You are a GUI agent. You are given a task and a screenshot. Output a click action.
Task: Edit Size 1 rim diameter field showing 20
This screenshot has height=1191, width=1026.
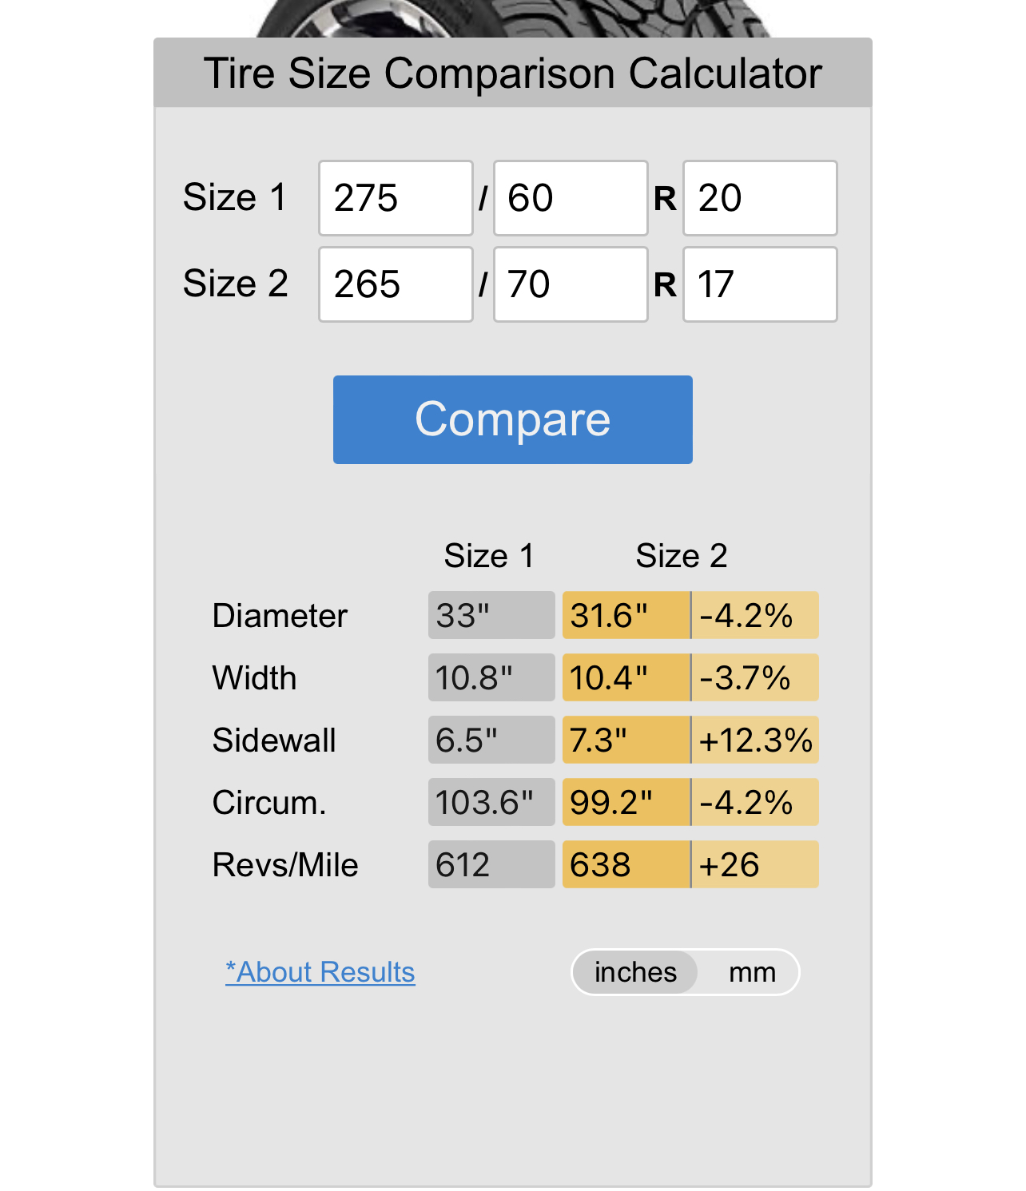(760, 198)
